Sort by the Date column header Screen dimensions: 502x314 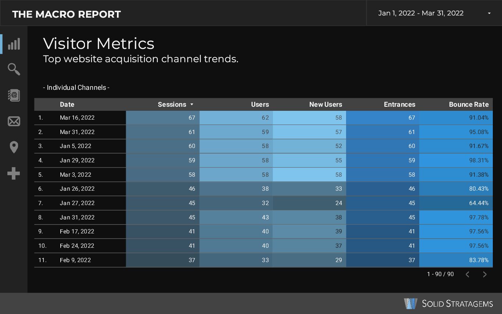(67, 105)
